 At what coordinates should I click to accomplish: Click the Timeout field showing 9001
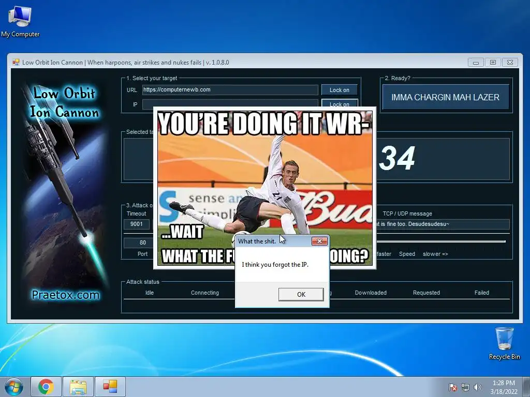click(x=137, y=224)
